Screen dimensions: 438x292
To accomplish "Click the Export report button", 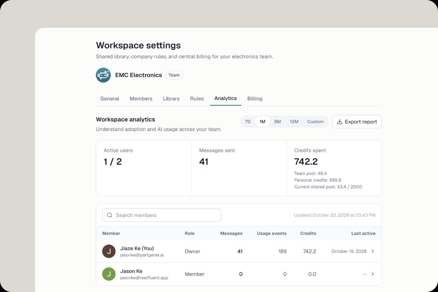I will 357,122.
